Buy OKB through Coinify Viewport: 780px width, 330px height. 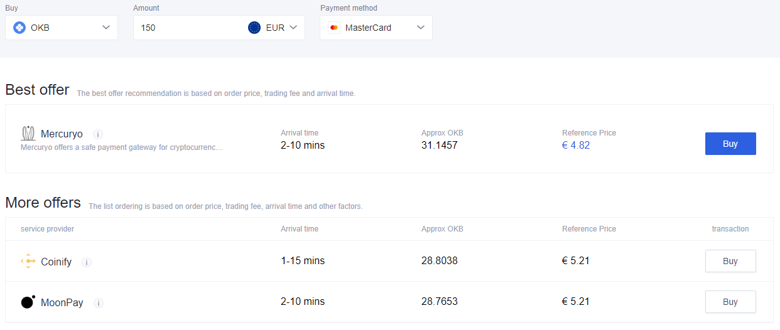(x=730, y=261)
